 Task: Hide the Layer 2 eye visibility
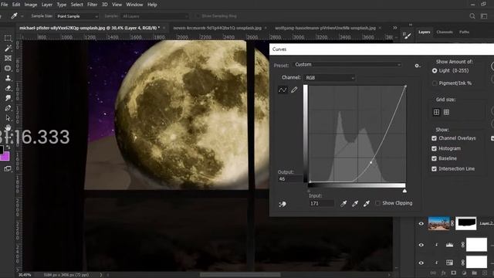(421, 224)
